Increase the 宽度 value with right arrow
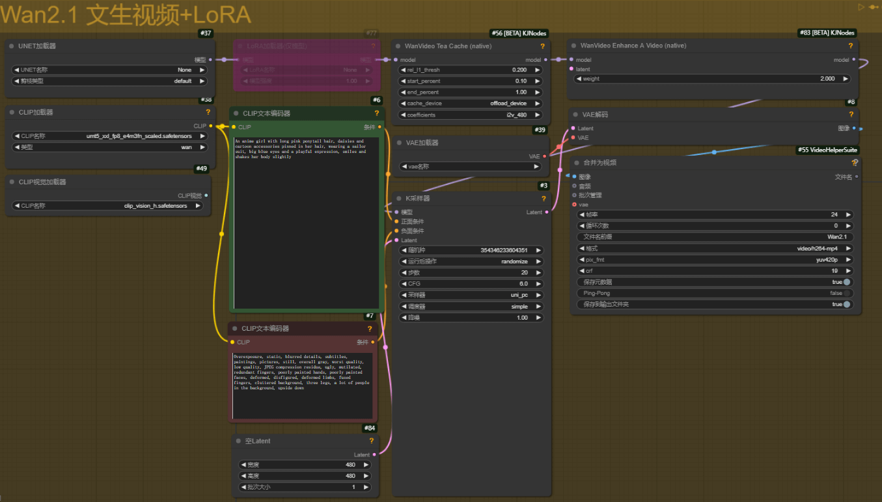This screenshot has height=502, width=882. [x=366, y=465]
